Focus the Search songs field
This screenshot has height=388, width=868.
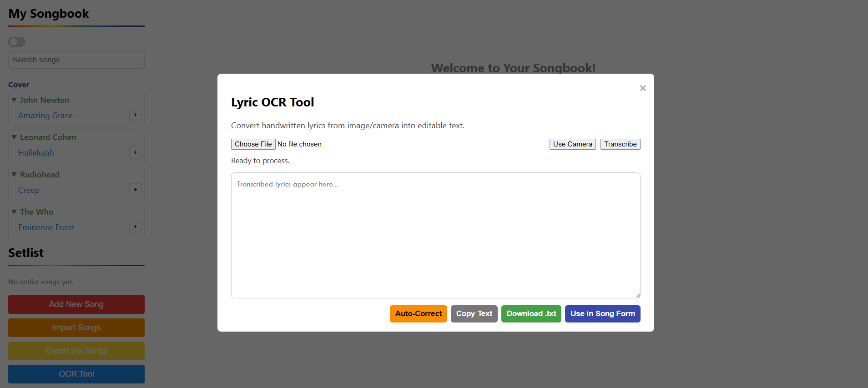tap(76, 60)
